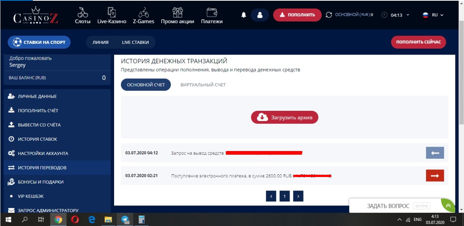
Task: Open VIP КЕШБЭК menu item
Action: pos(57,196)
